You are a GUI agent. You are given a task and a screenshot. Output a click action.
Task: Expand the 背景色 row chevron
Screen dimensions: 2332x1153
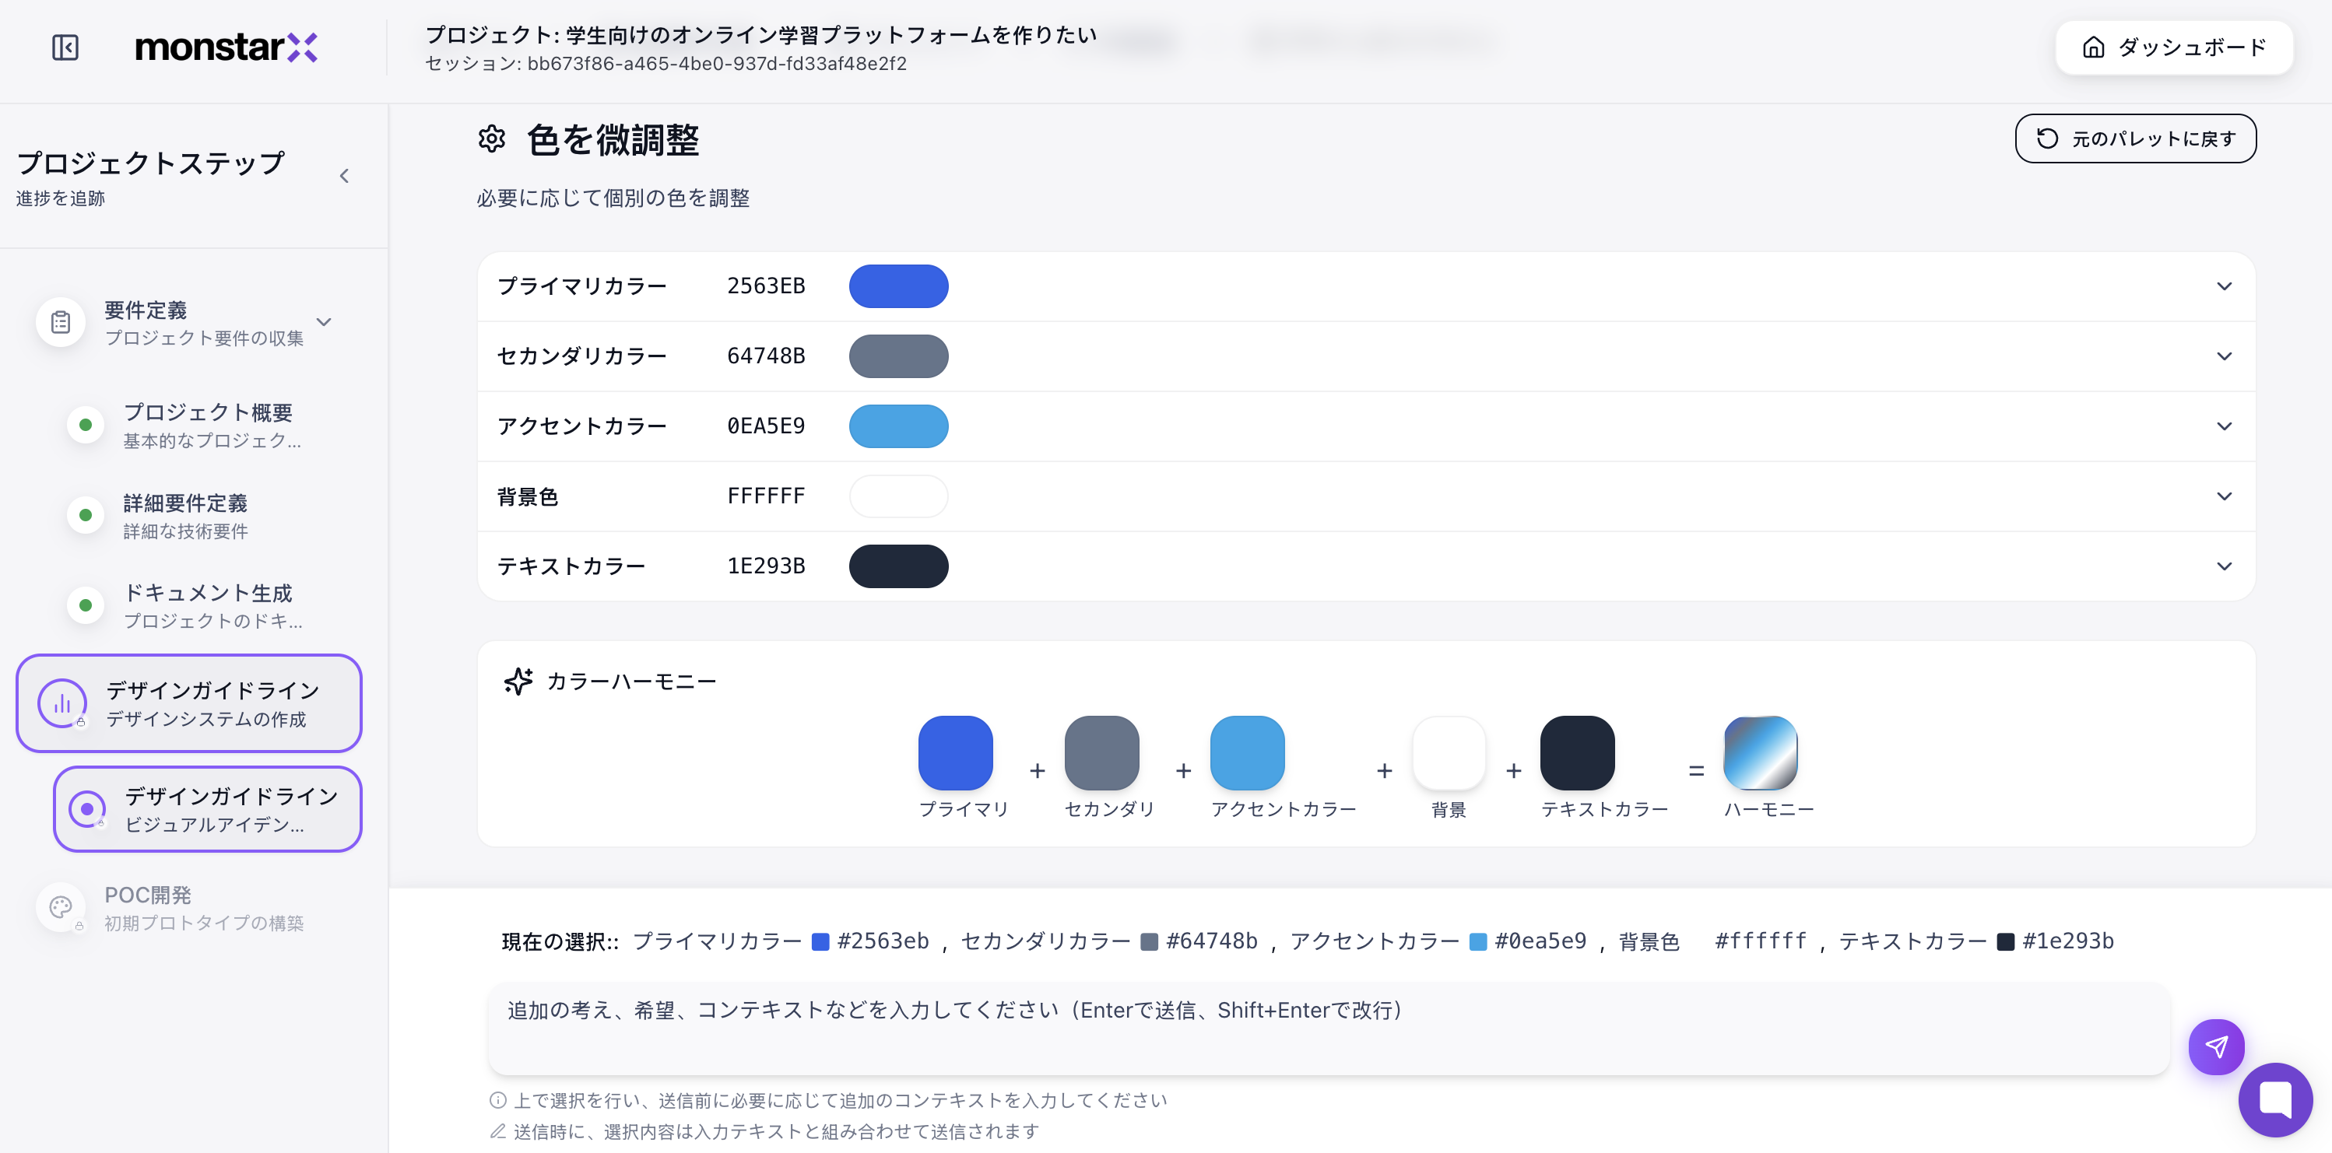(x=2225, y=496)
